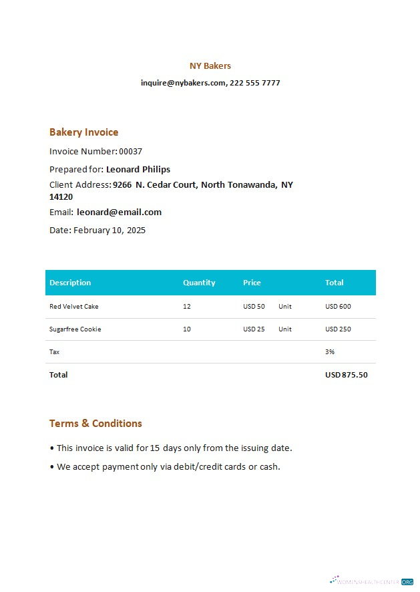Click the NY Bakers company title
This screenshot has height=592, width=420.
210,65
